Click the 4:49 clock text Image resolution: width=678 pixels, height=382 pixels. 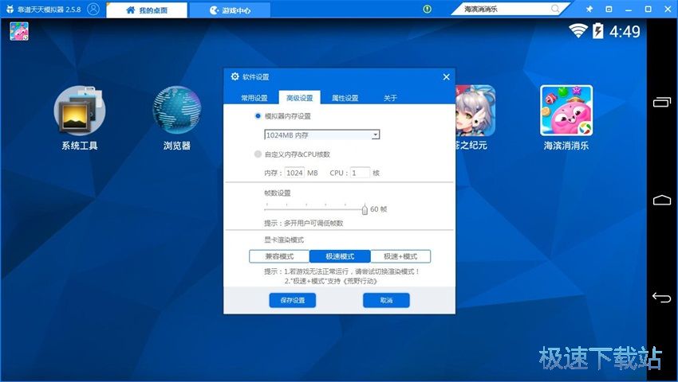point(625,31)
